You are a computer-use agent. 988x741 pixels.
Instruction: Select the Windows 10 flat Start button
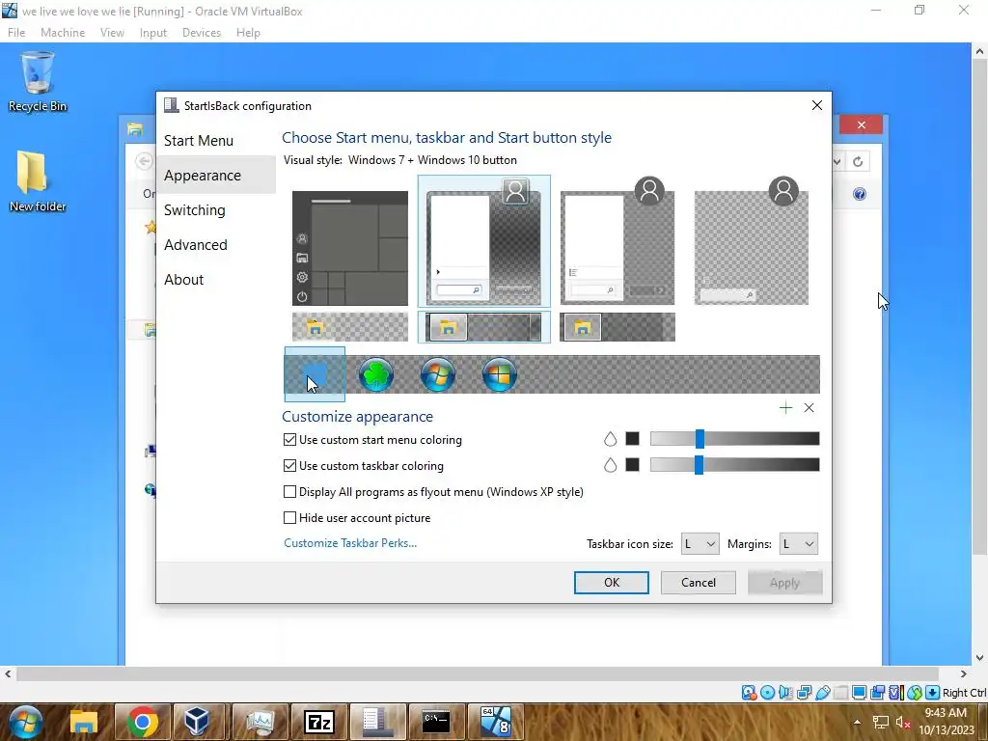click(315, 374)
